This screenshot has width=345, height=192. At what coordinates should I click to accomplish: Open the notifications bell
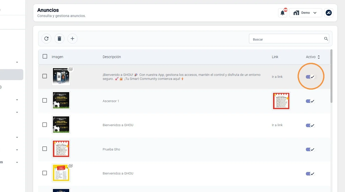pyautogui.click(x=283, y=13)
